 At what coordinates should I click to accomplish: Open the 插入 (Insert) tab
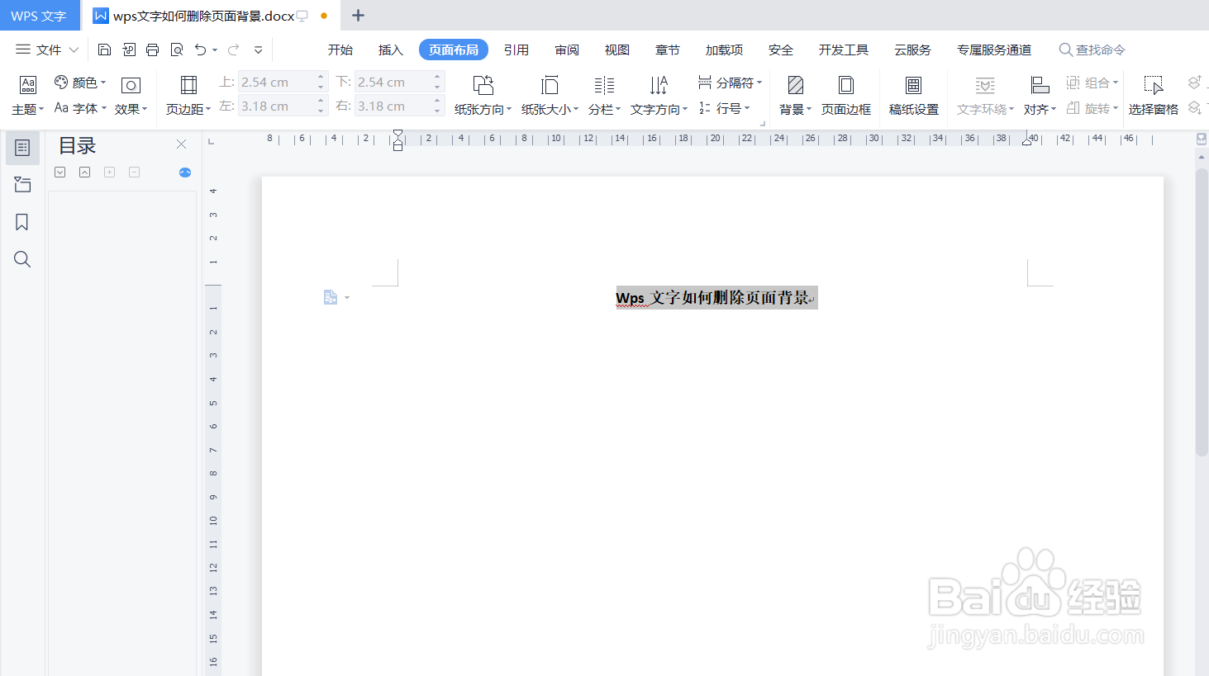point(391,50)
